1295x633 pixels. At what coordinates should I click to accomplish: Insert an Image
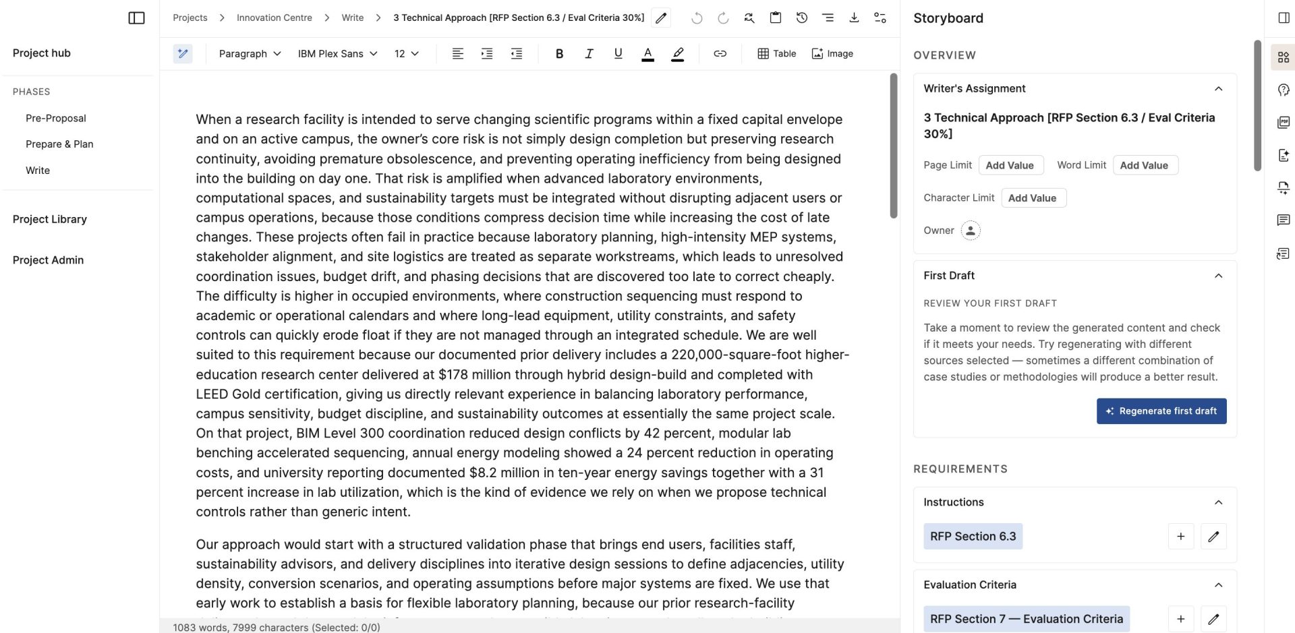pos(832,54)
